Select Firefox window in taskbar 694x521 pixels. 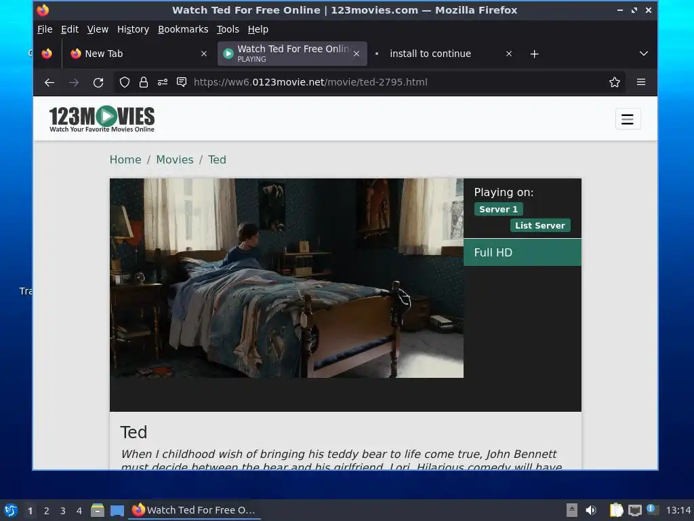pyautogui.click(x=195, y=510)
